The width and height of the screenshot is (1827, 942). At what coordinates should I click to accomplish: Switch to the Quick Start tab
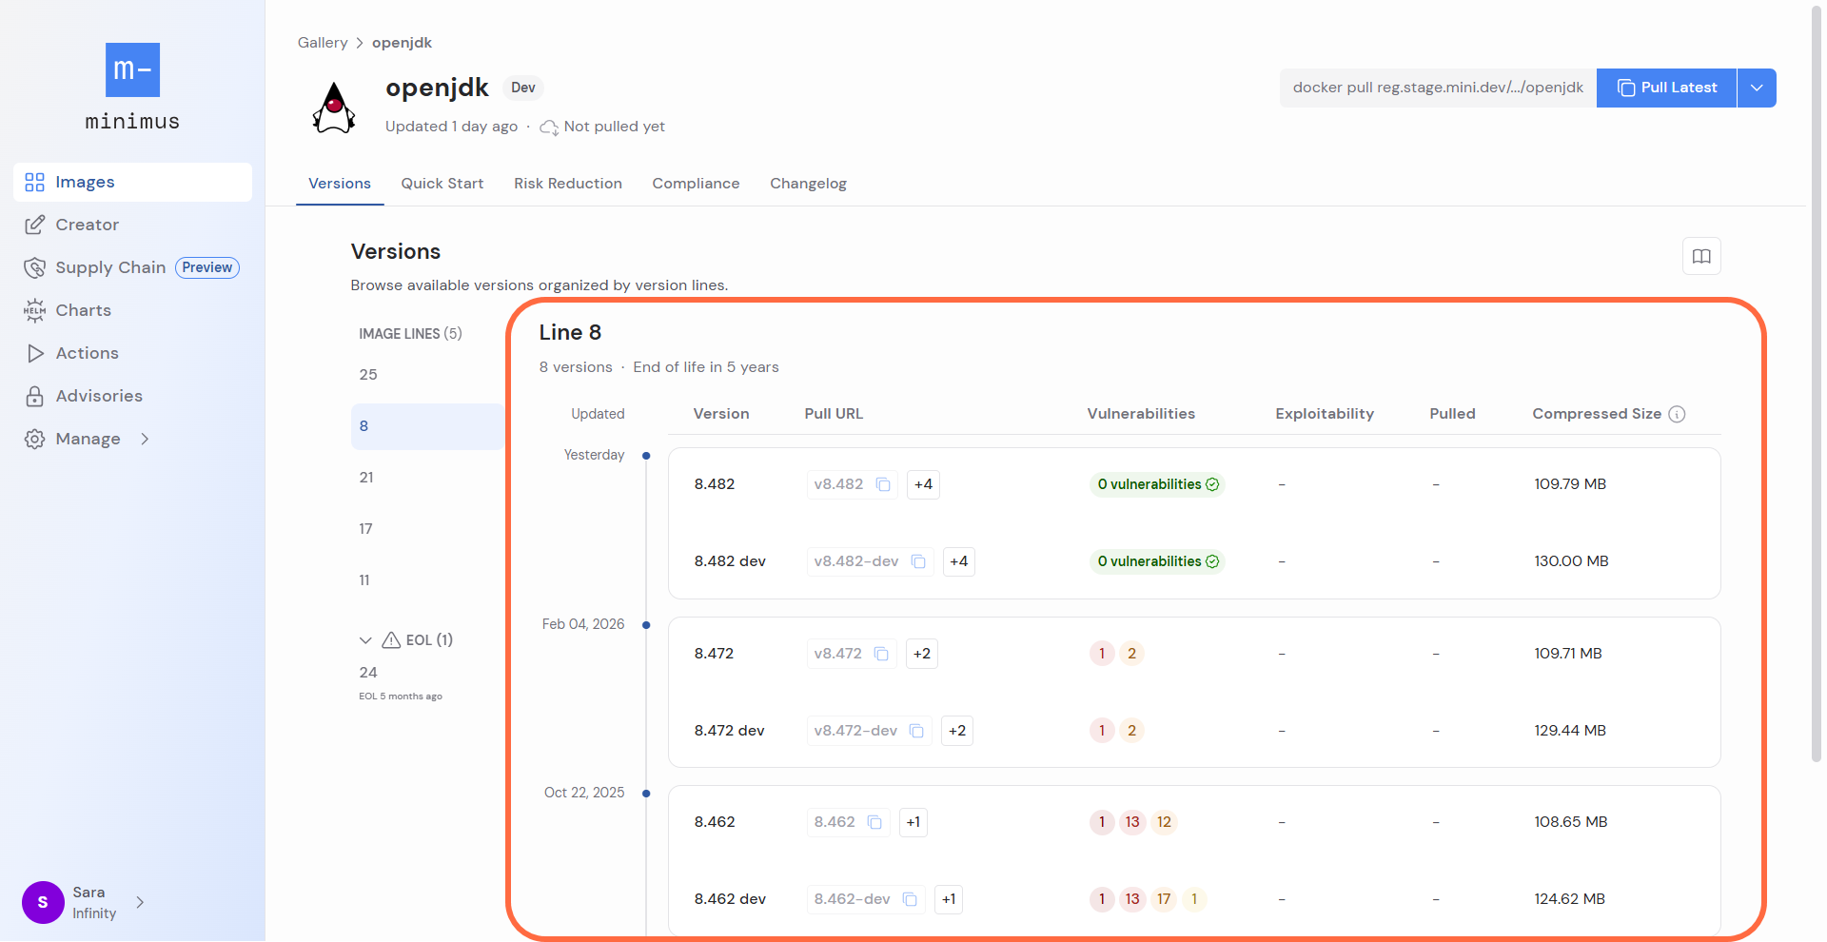pyautogui.click(x=442, y=184)
